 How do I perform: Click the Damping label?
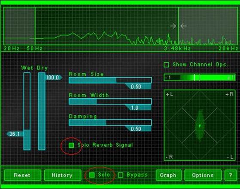[83, 117]
